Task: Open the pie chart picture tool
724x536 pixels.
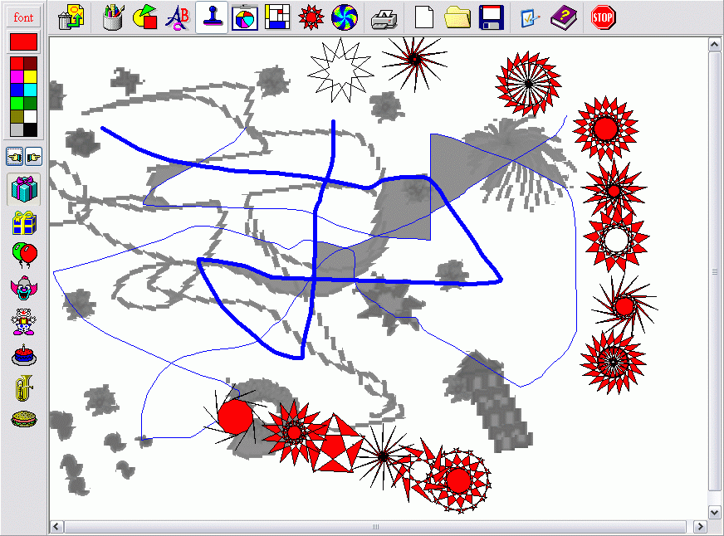Action: click(245, 17)
